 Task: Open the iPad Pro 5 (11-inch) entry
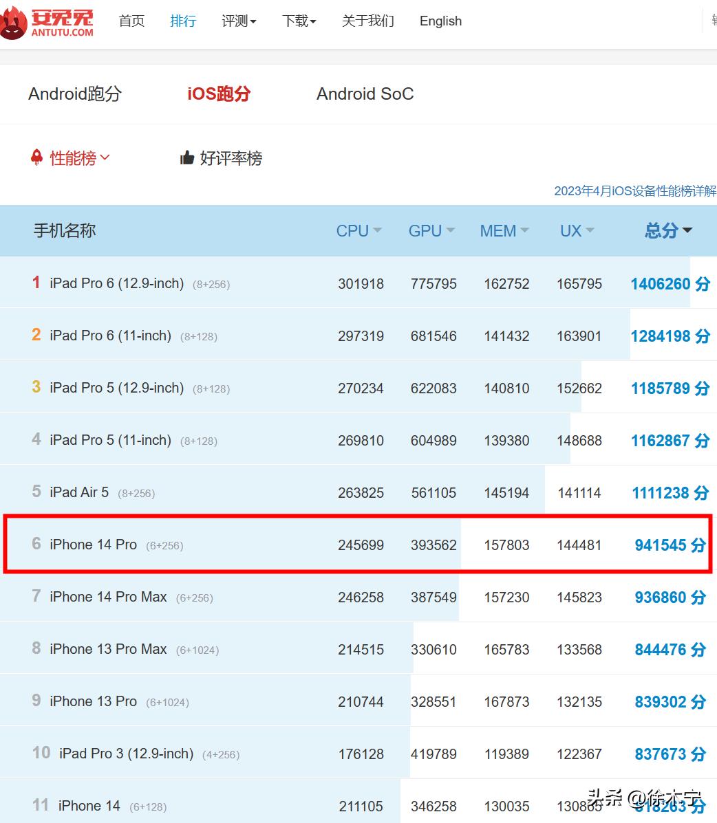point(110,440)
